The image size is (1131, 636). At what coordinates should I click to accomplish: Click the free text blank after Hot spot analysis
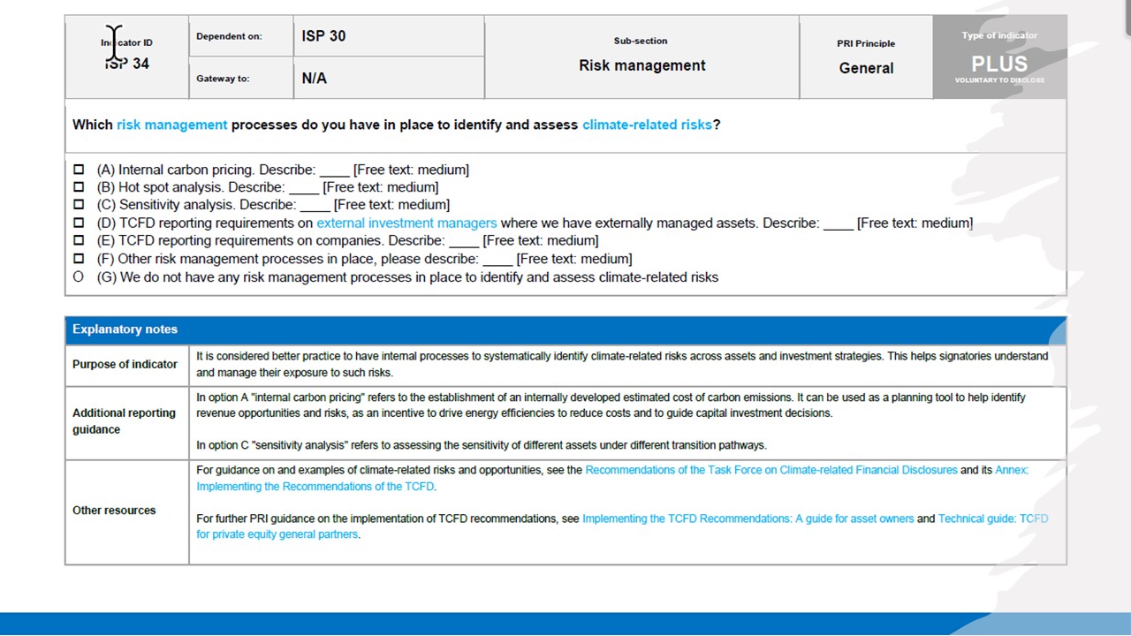[304, 188]
